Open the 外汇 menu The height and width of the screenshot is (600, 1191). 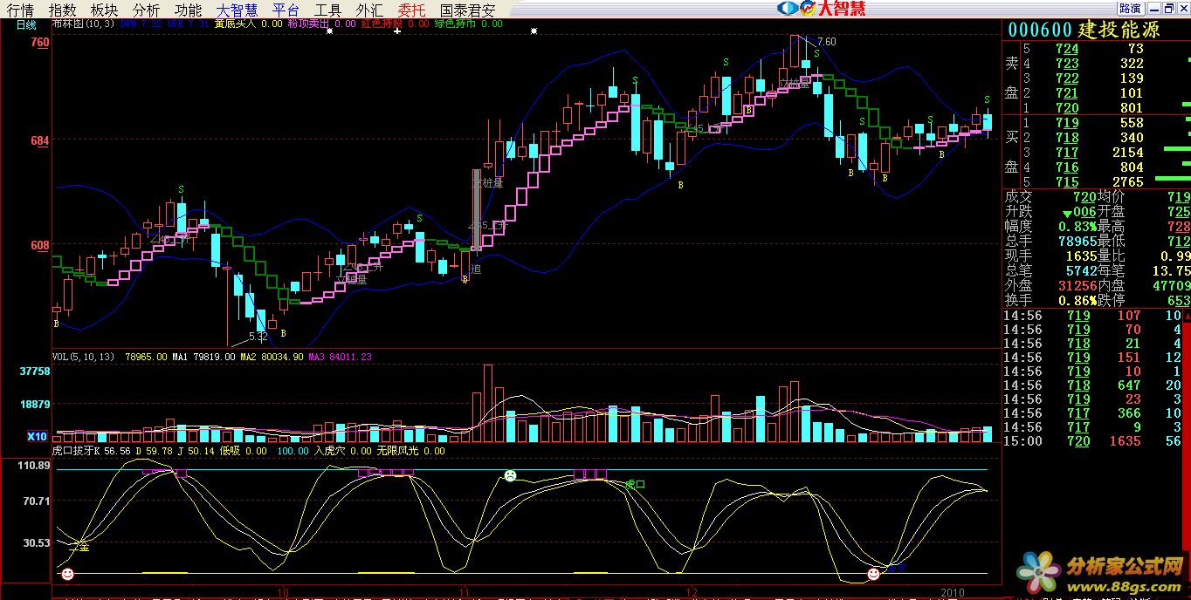coord(369,10)
